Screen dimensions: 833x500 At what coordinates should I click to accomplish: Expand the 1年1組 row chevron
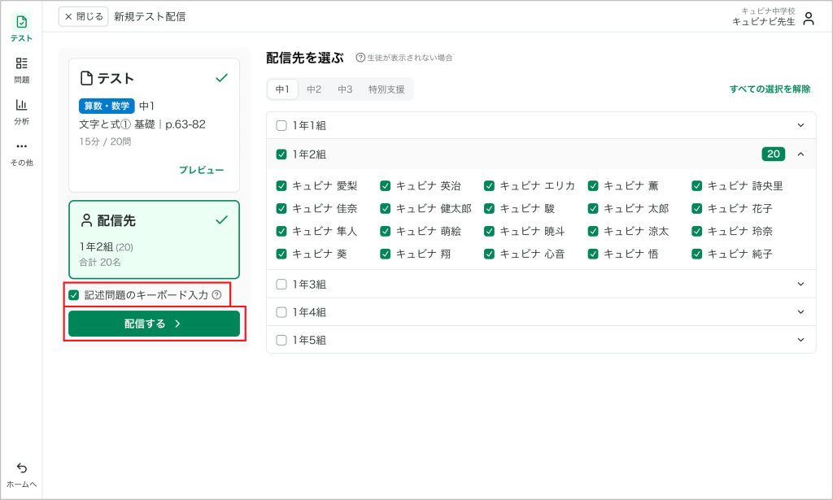800,125
